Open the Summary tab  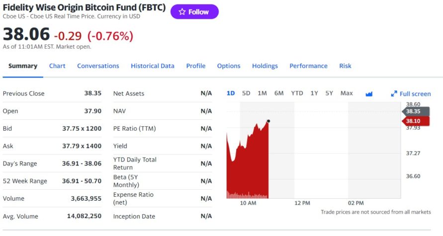click(23, 66)
